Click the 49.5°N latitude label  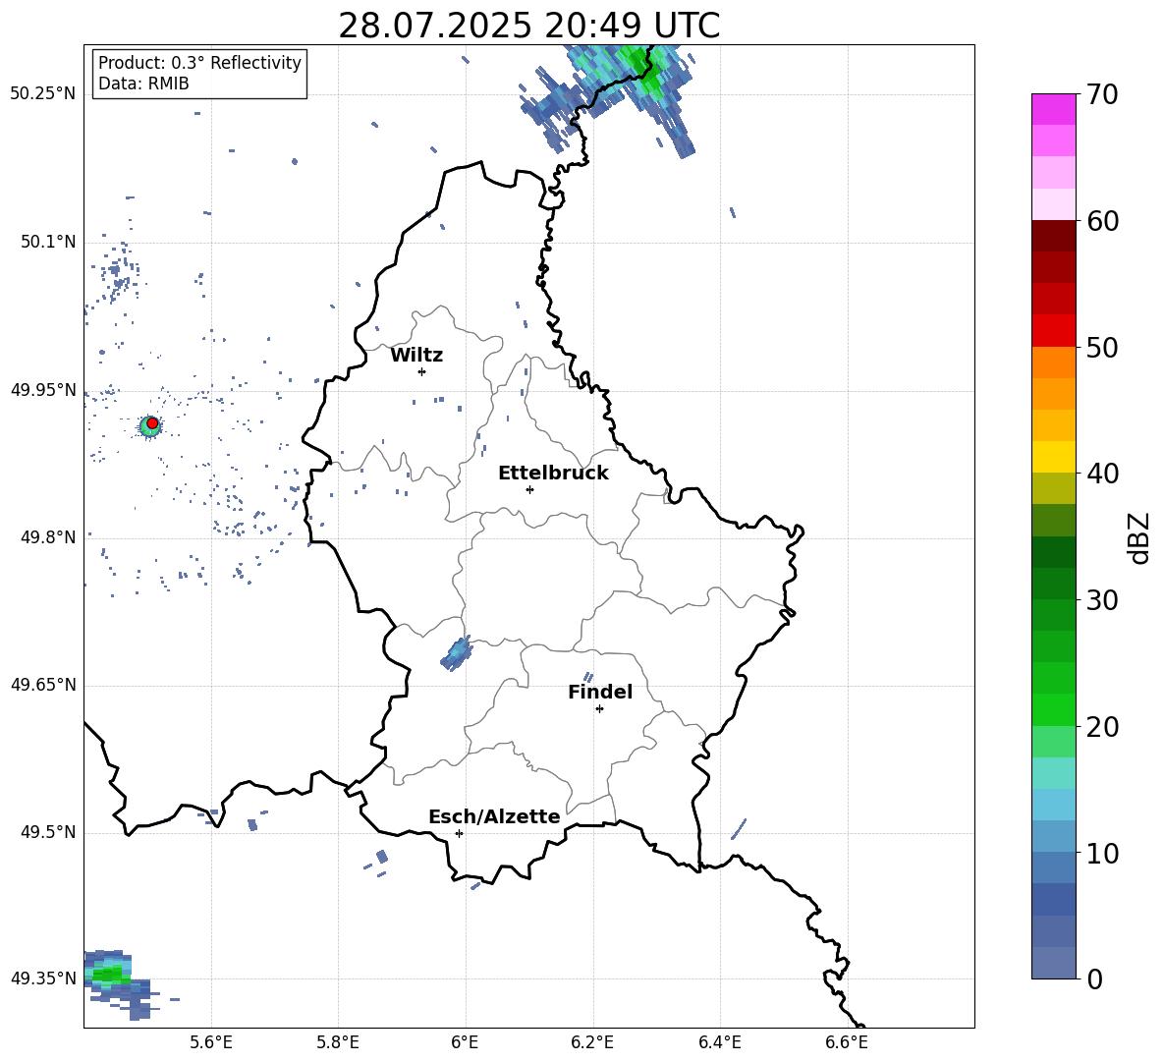pos(47,832)
